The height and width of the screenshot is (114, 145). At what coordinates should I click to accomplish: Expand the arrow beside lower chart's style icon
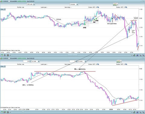[x=121, y=61]
